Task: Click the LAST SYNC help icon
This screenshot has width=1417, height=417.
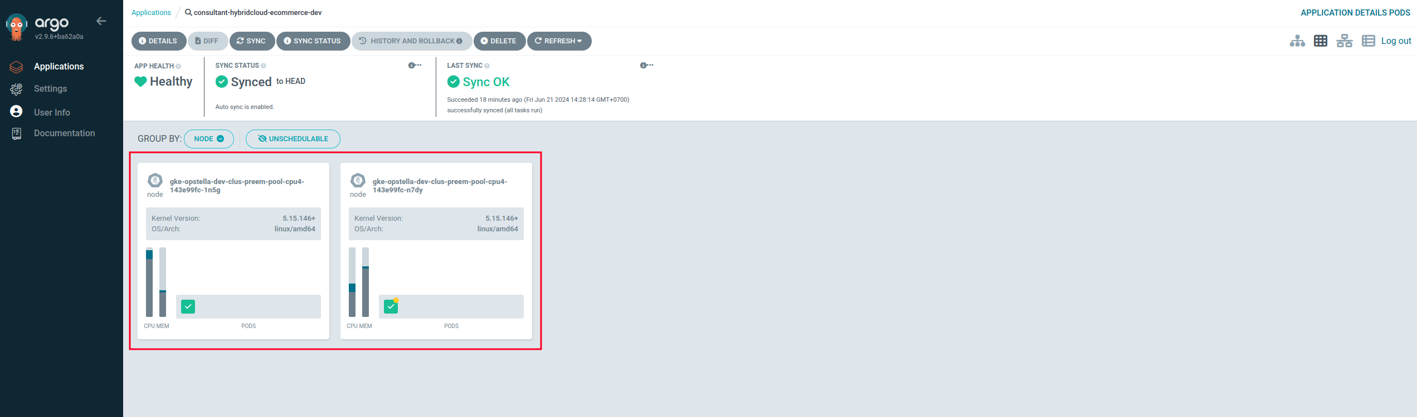Action: (487, 66)
